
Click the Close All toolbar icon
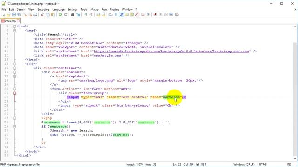pyautogui.click(x=30, y=14)
